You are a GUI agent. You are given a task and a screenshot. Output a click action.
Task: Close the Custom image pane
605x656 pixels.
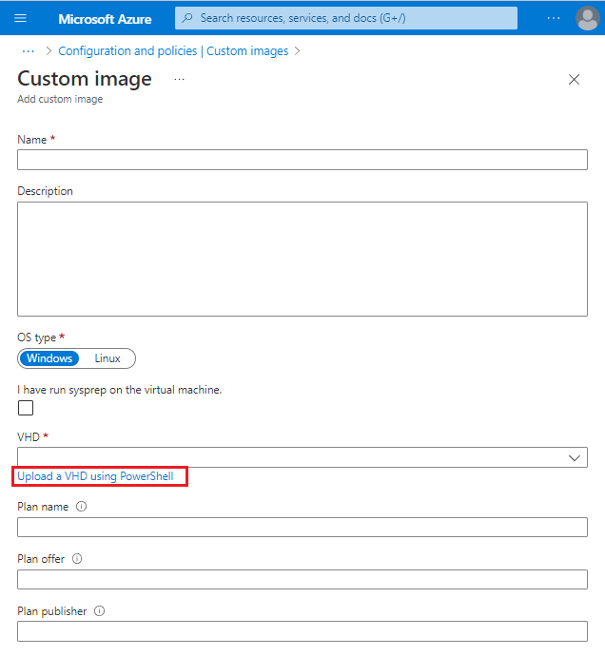(574, 80)
